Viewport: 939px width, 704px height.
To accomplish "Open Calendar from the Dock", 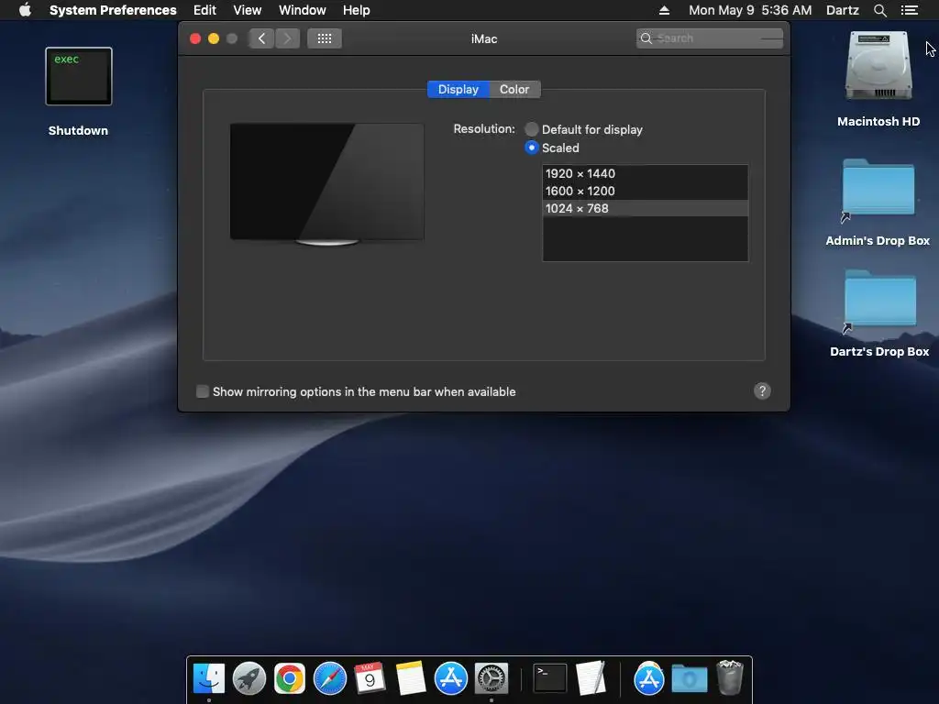I will (370, 678).
